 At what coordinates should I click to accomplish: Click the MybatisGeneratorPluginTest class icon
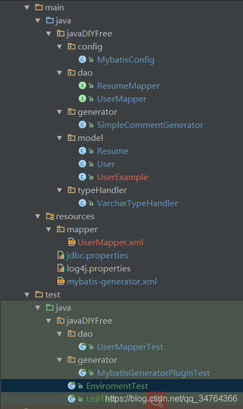pos(82,373)
